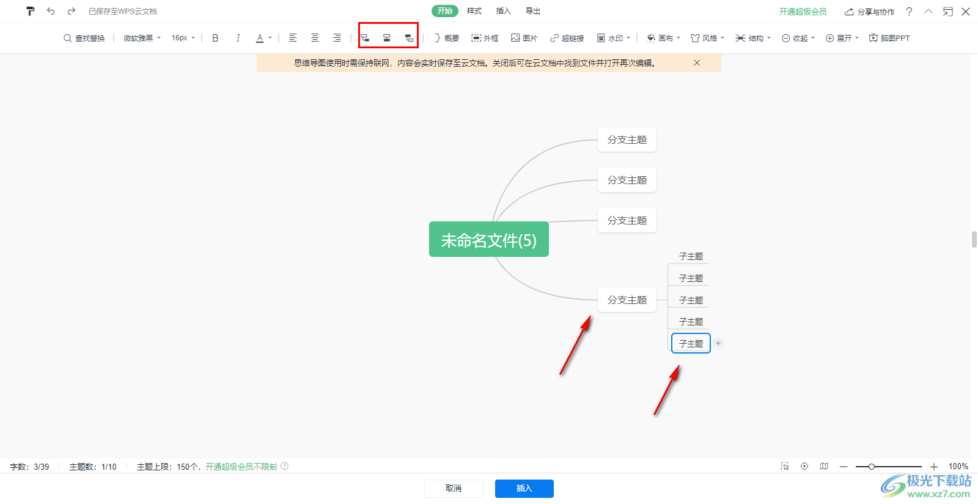978x504 pixels.
Task: Click the 开通超级会员不限制 status link
Action: tap(241, 467)
